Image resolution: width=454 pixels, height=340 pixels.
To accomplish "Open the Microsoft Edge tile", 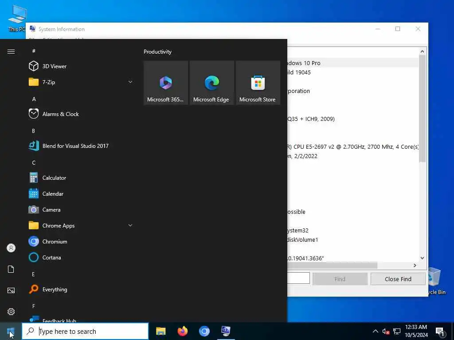I will coord(212,83).
